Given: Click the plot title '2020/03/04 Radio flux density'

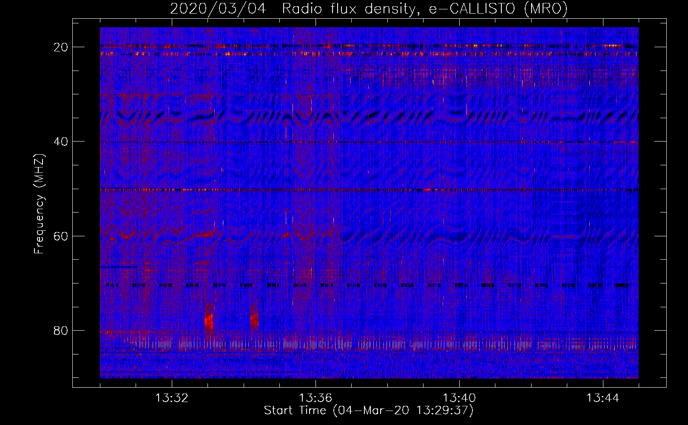Looking at the screenshot, I should tap(369, 9).
